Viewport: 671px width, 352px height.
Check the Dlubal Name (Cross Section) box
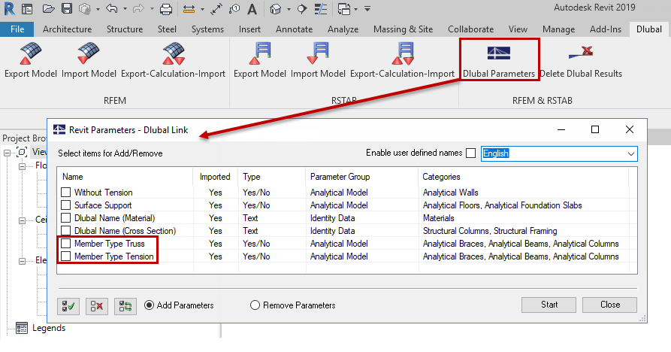[65, 231]
